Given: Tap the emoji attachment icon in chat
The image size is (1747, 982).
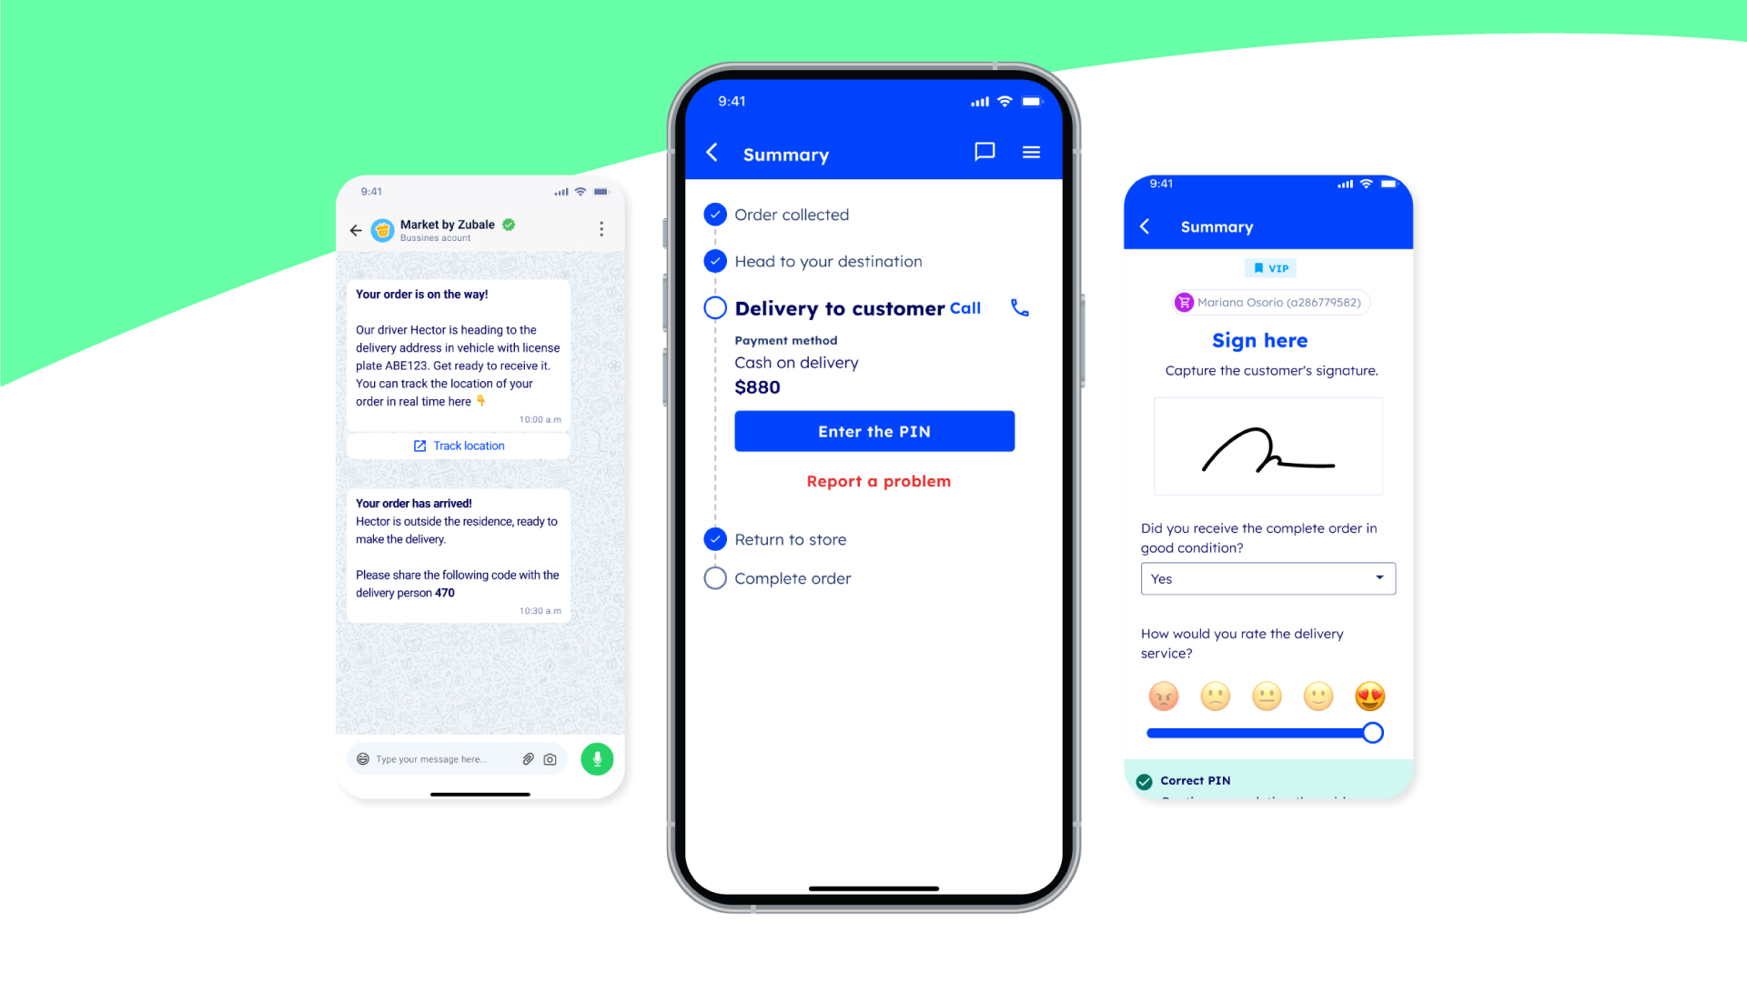Looking at the screenshot, I should point(362,759).
